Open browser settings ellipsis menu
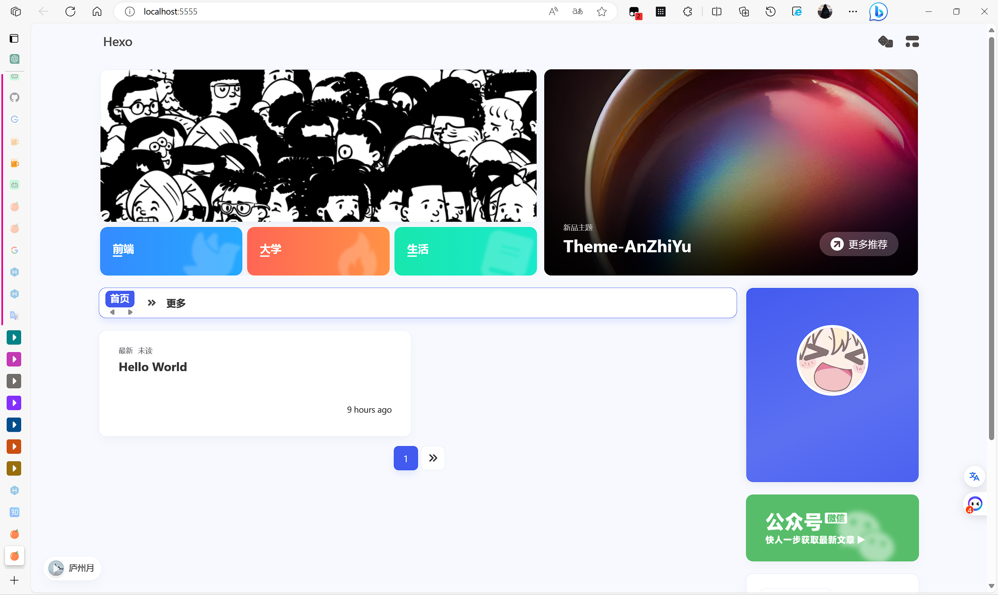Screen dimensions: 998x595 point(852,12)
